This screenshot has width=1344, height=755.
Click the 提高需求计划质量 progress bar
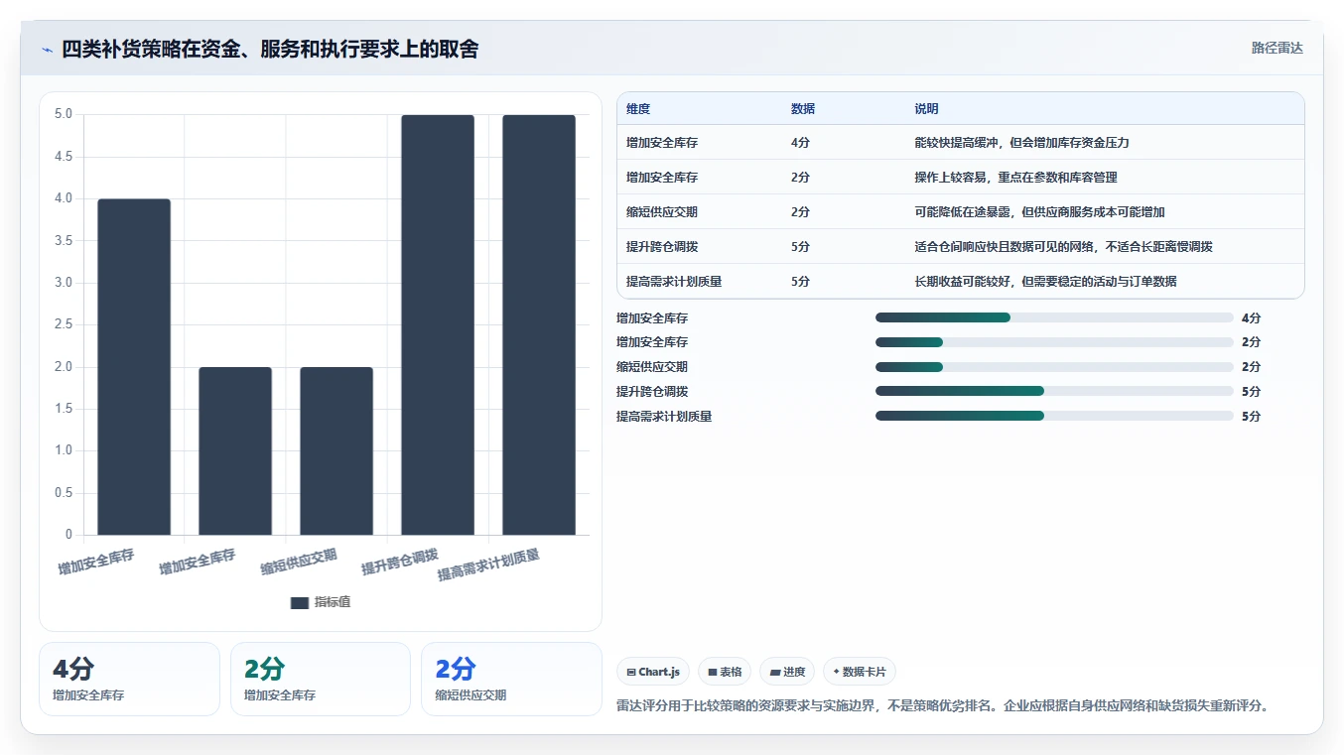coord(1054,417)
